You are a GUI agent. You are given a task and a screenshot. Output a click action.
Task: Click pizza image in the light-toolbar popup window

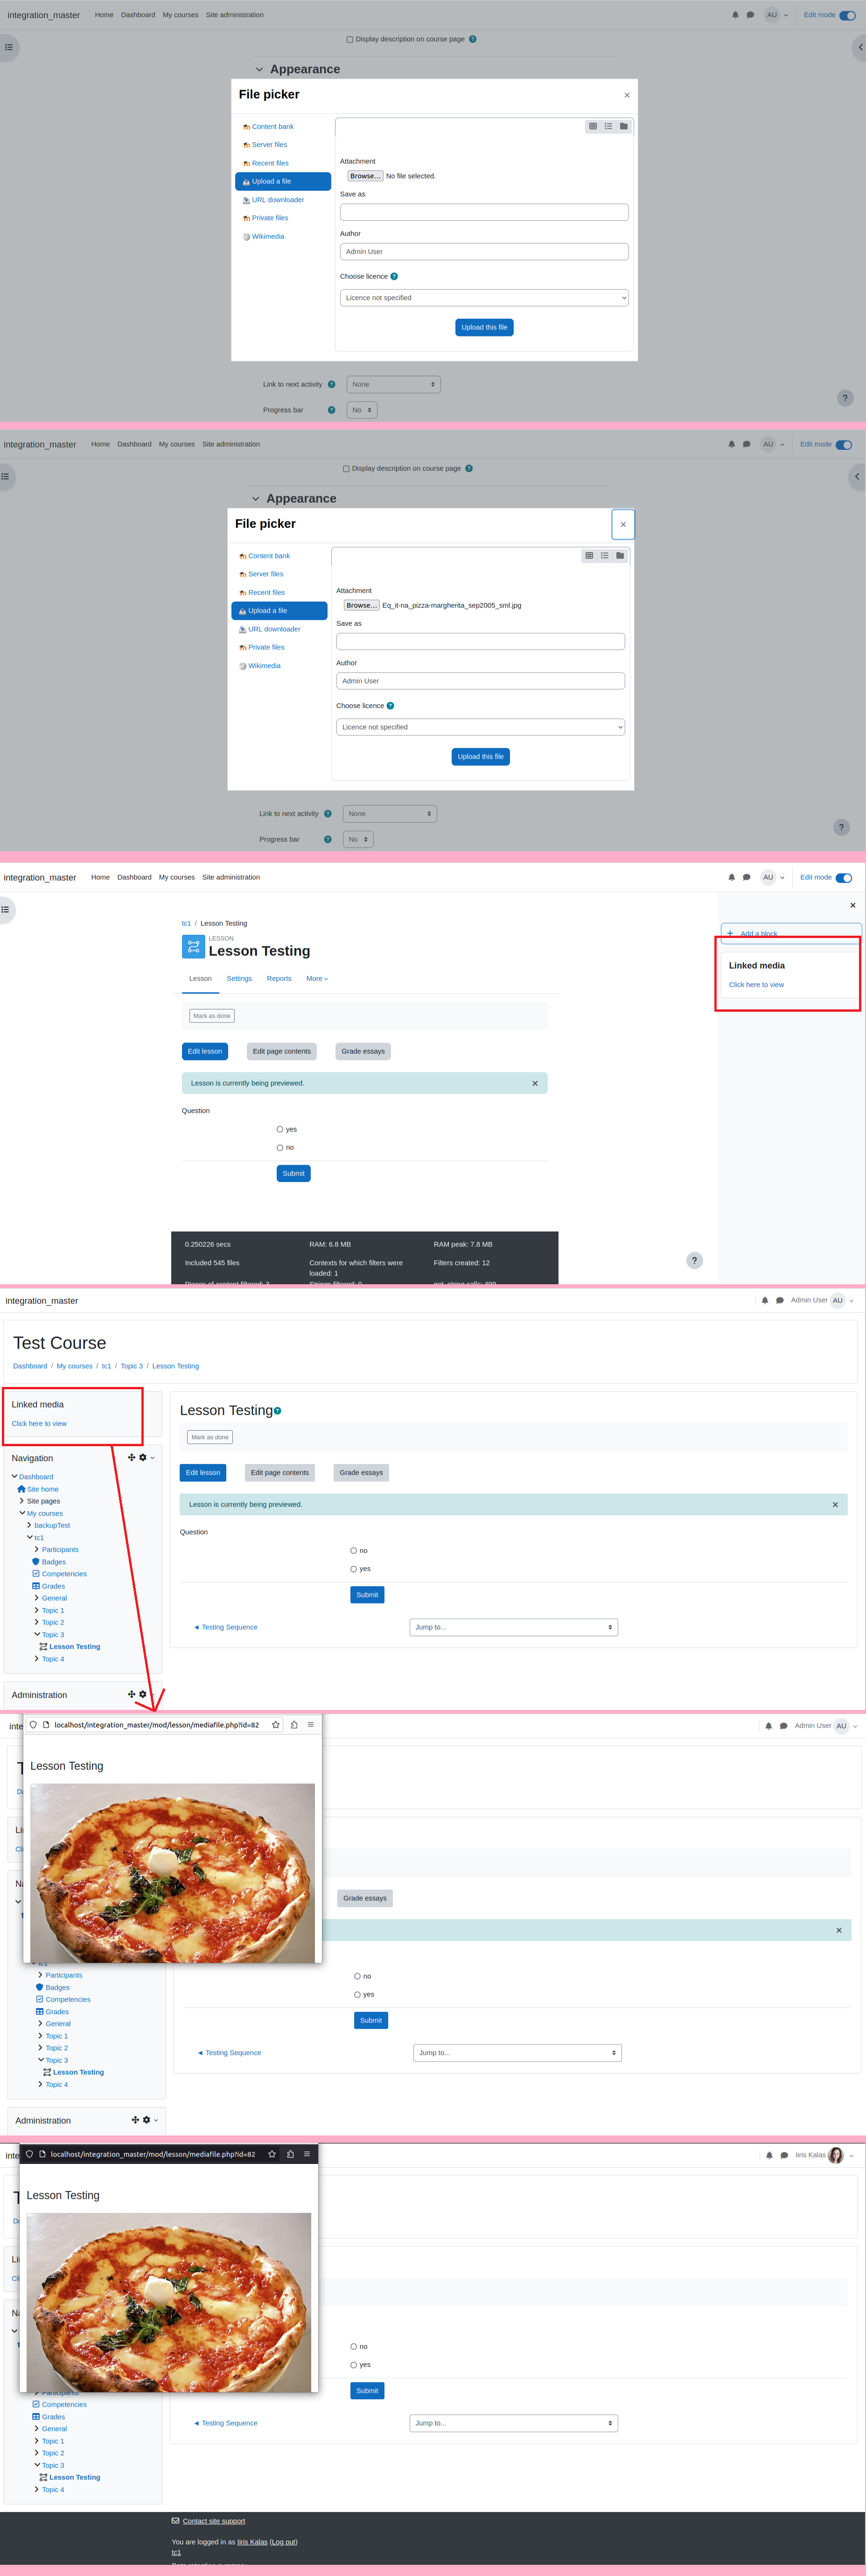pyautogui.click(x=173, y=1873)
